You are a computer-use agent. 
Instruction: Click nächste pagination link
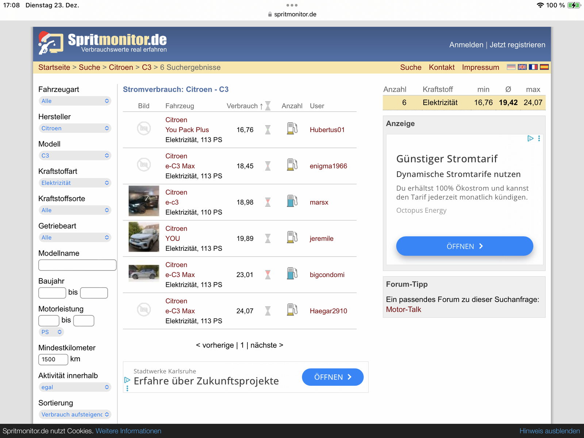267,345
